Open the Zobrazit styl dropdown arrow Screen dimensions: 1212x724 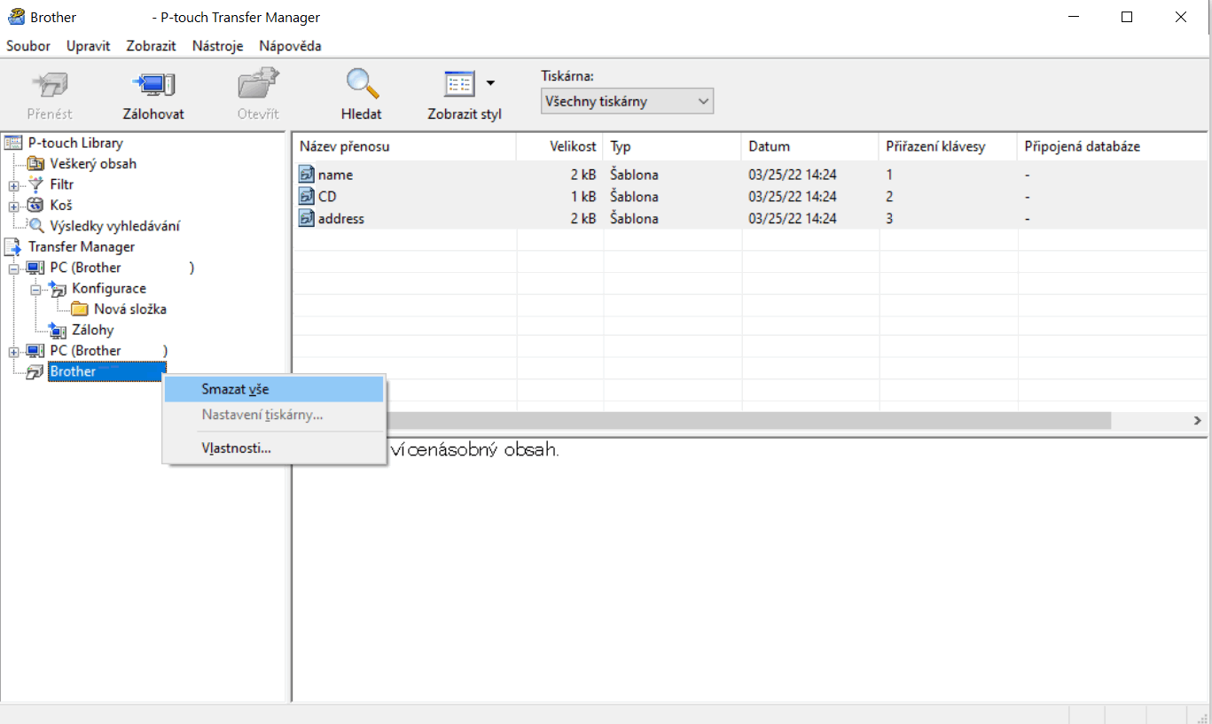point(490,84)
